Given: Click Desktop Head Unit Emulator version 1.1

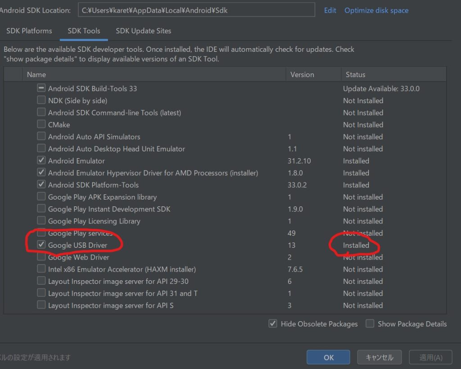Looking at the screenshot, I should (x=292, y=149).
